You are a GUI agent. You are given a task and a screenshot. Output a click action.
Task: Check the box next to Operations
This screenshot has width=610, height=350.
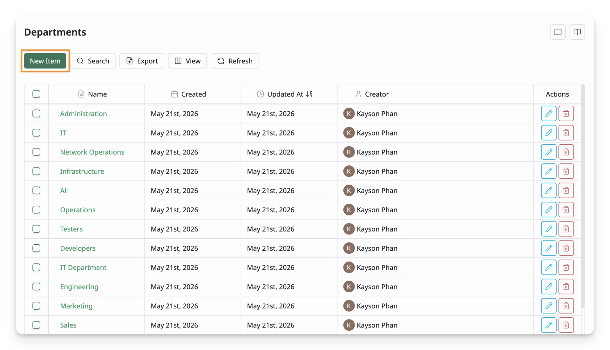coord(36,210)
